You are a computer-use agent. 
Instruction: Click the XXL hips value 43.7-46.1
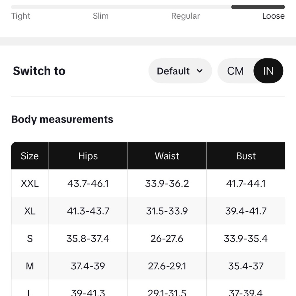(x=88, y=184)
